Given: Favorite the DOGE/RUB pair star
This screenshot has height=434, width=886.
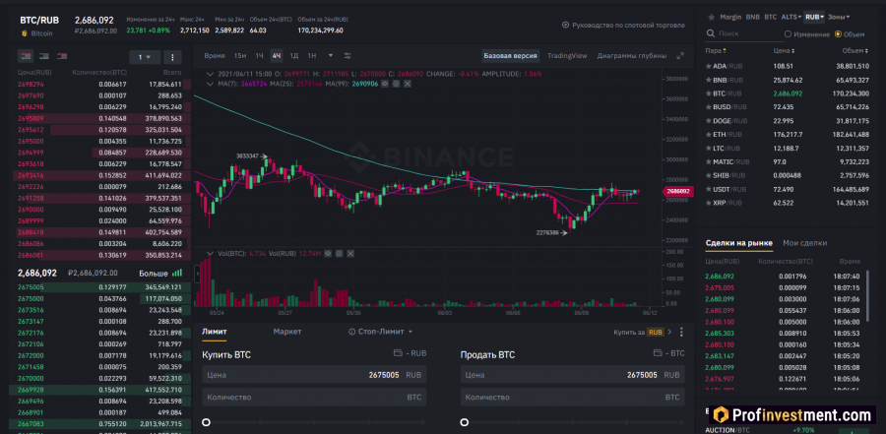Looking at the screenshot, I should [x=709, y=121].
